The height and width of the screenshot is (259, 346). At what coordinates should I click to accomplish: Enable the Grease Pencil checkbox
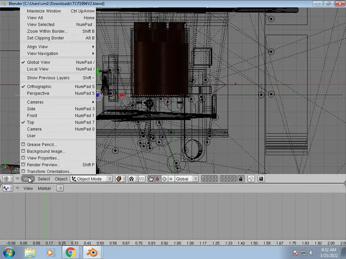(x=23, y=144)
